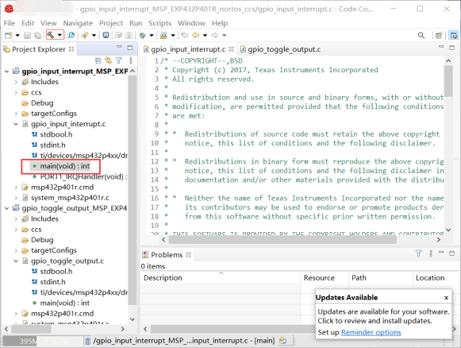Open the Project menu
This screenshot has height=348, width=461.
coord(111,23)
